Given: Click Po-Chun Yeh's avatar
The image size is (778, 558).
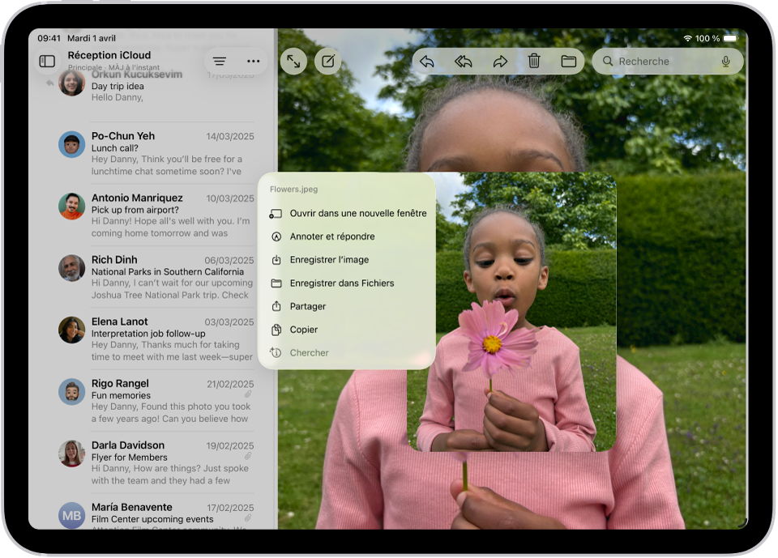Looking at the screenshot, I should [72, 144].
